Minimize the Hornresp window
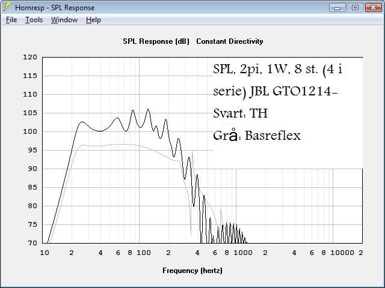Image resolution: width=385 pixels, height=288 pixels. (337, 8)
